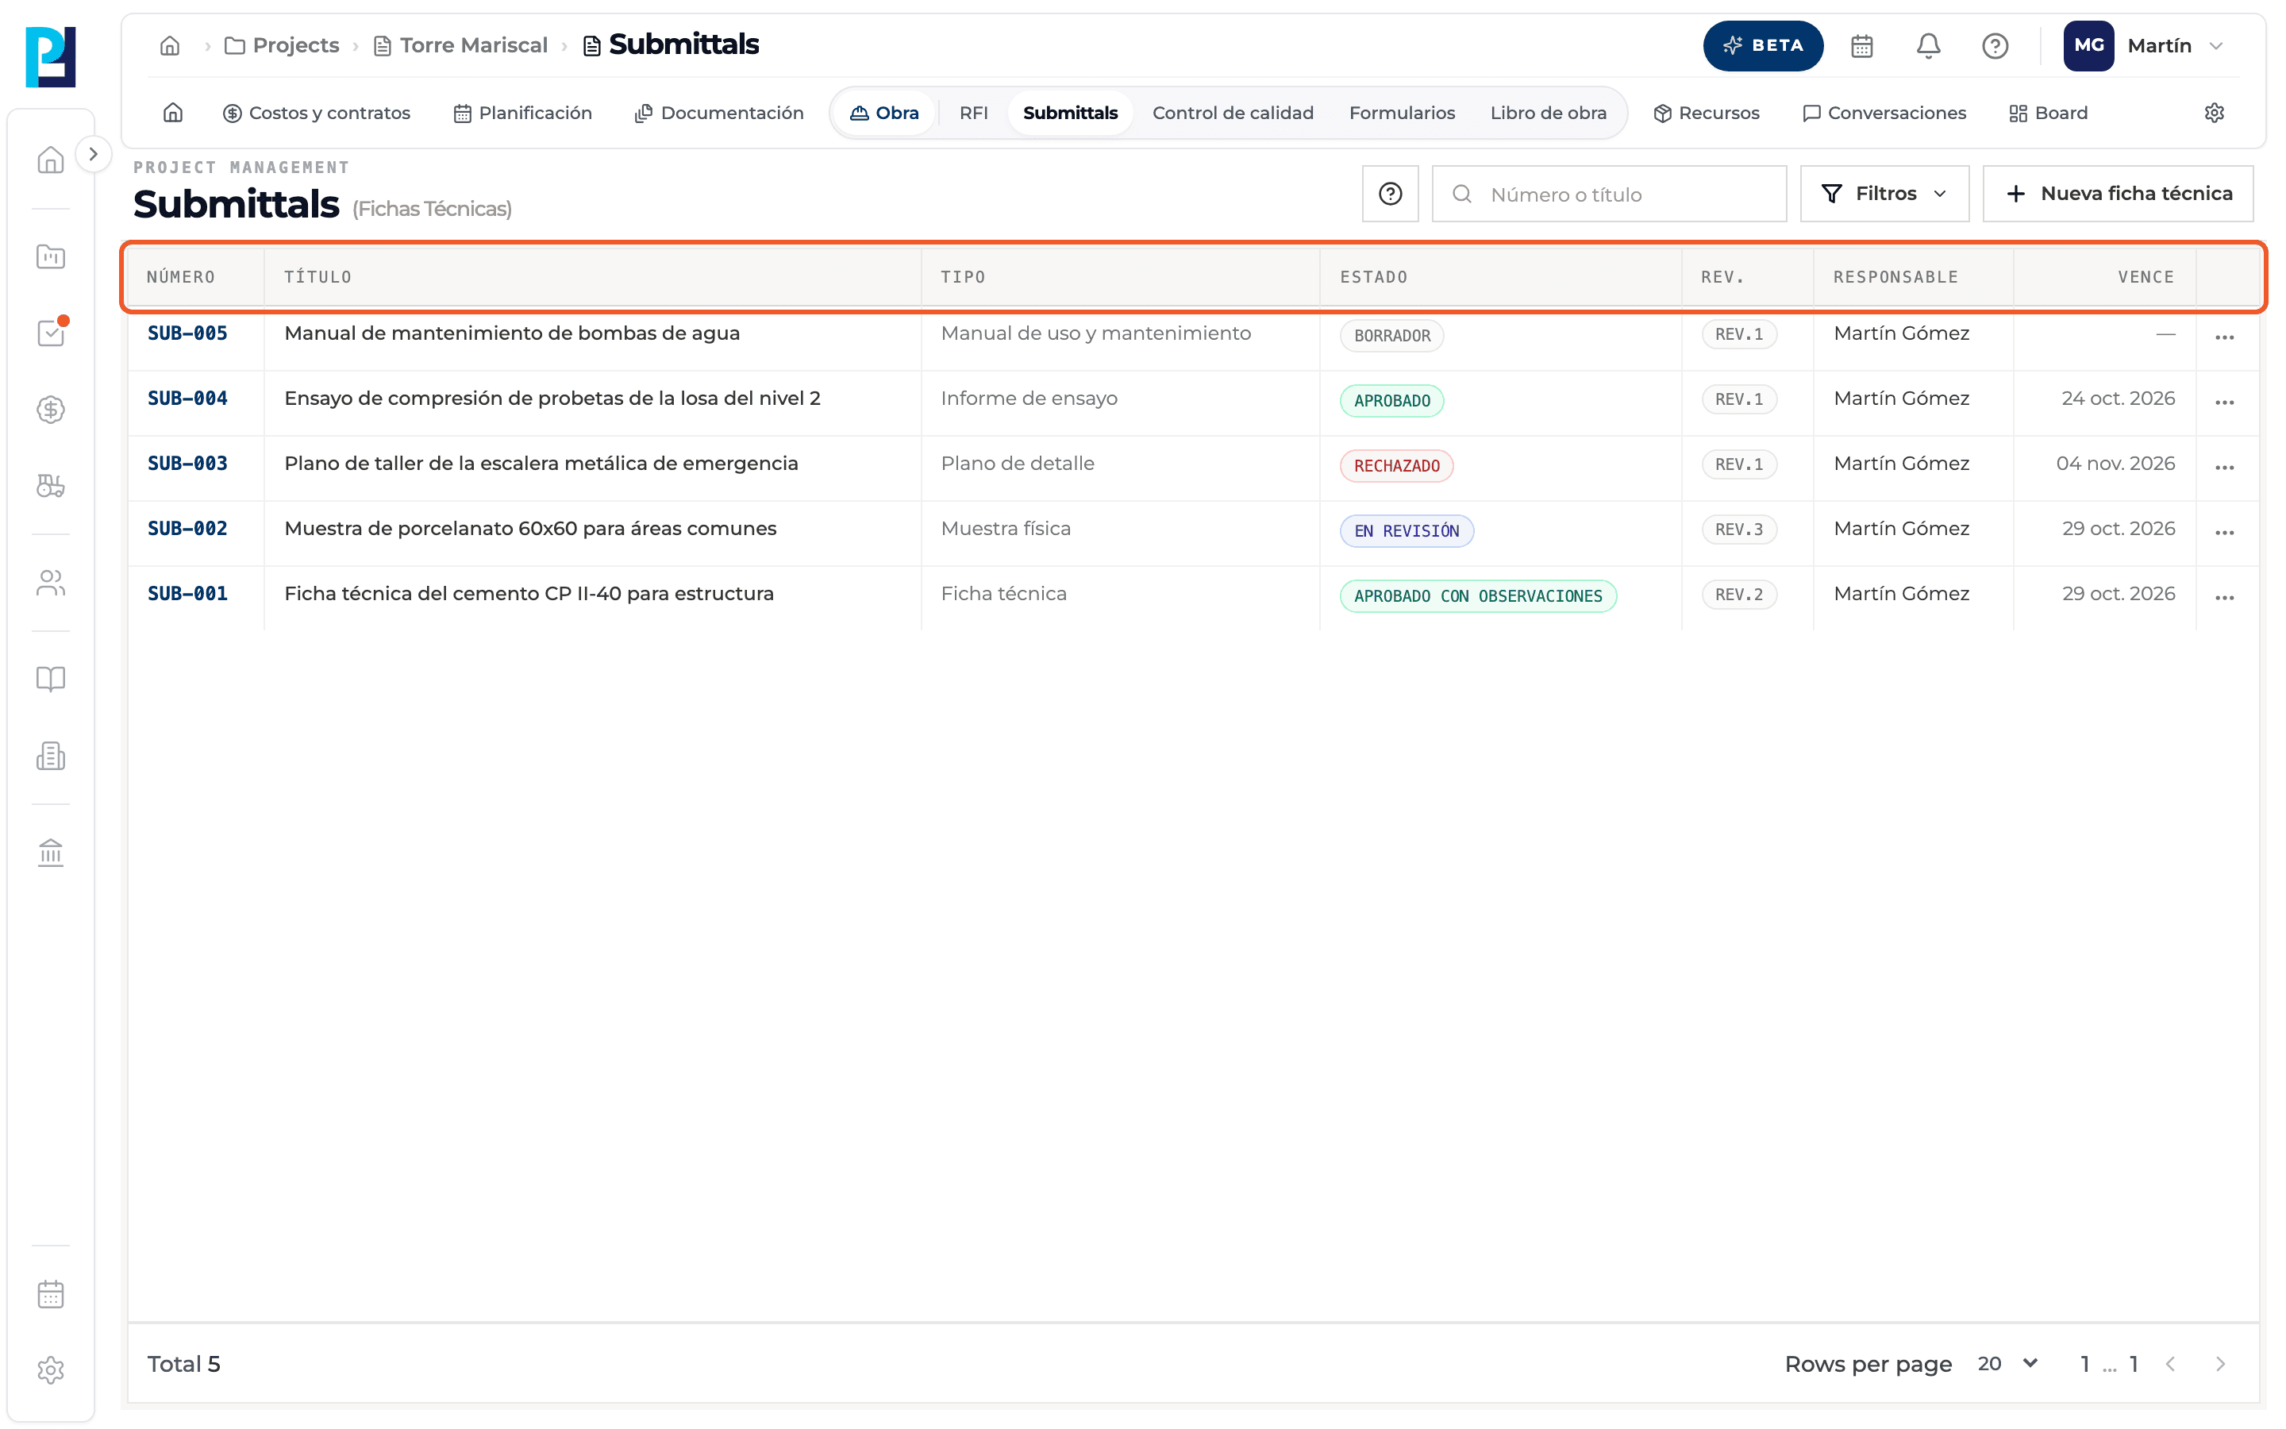This screenshot has width=2286, height=1429.
Task: Switch to the Board tab
Action: point(2048,113)
